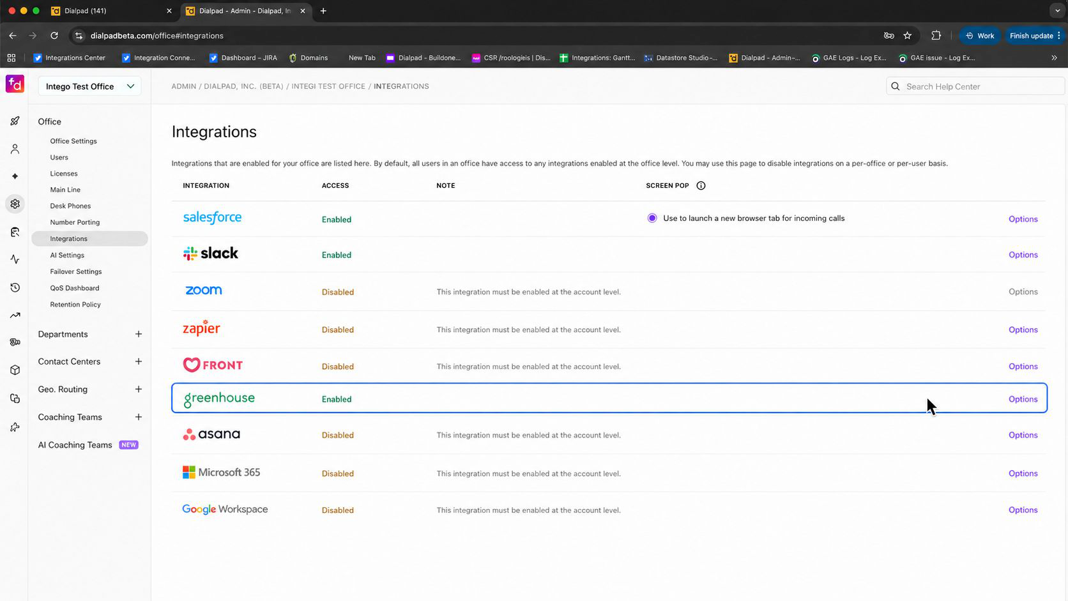Open the Dashboard - JIRA bookmark
The height and width of the screenshot is (601, 1068).
click(x=243, y=57)
